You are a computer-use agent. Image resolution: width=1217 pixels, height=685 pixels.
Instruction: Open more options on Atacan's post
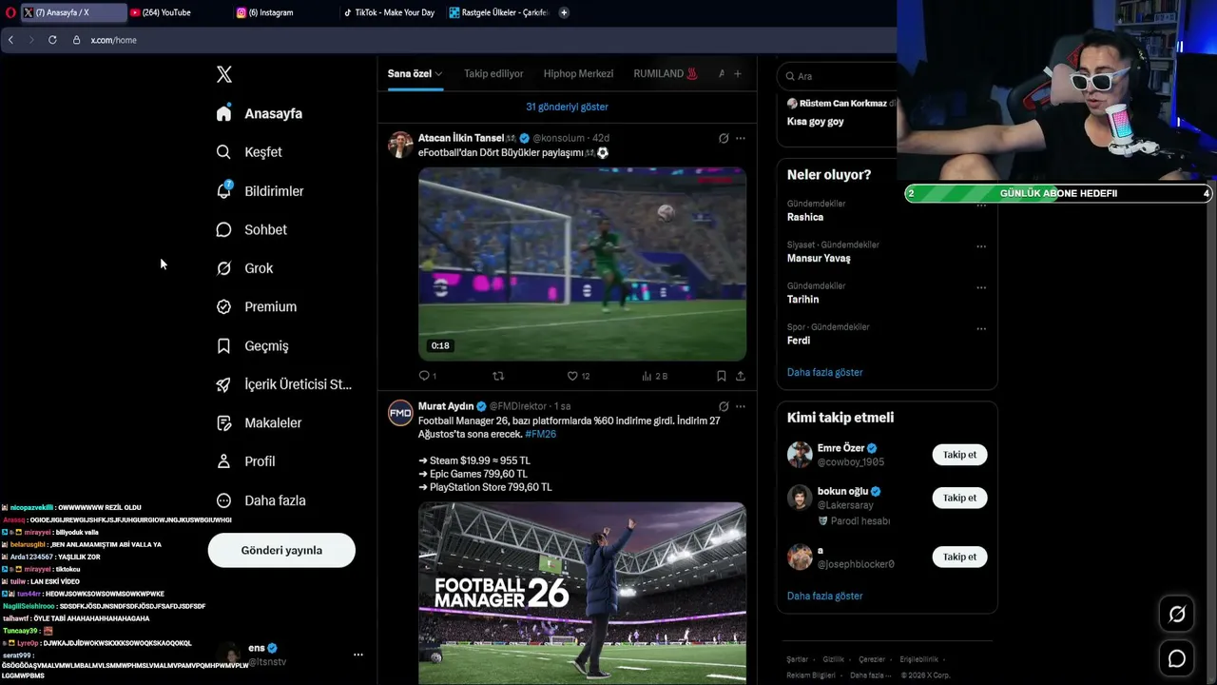(x=741, y=138)
